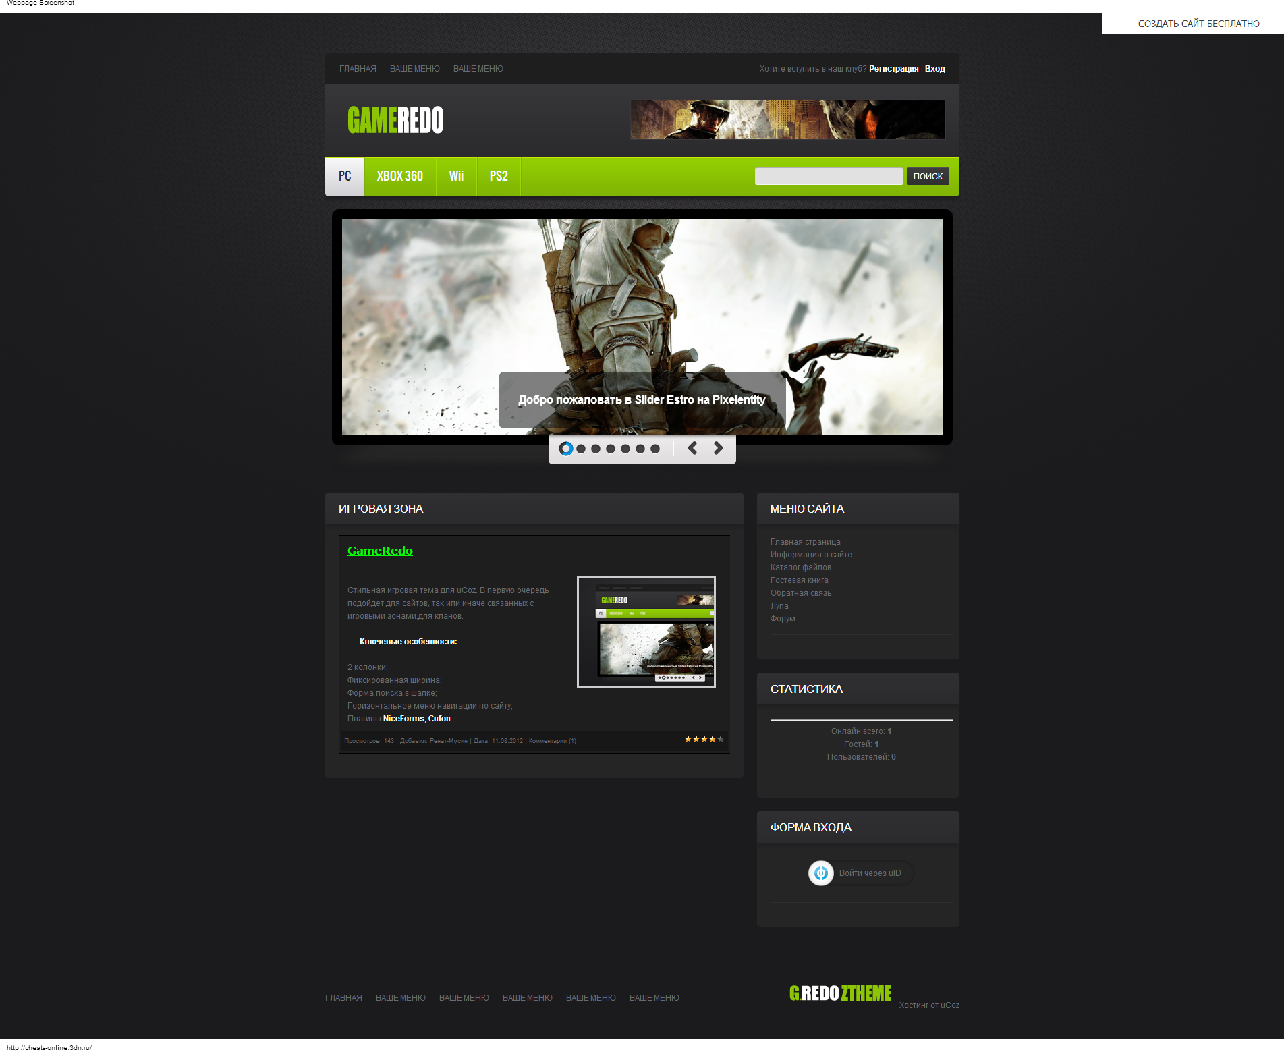This screenshot has height=1052, width=1284.
Task: Switch to the XBOX 360 tab
Action: [400, 177]
